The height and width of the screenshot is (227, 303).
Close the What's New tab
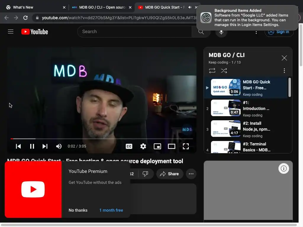(x=64, y=7)
